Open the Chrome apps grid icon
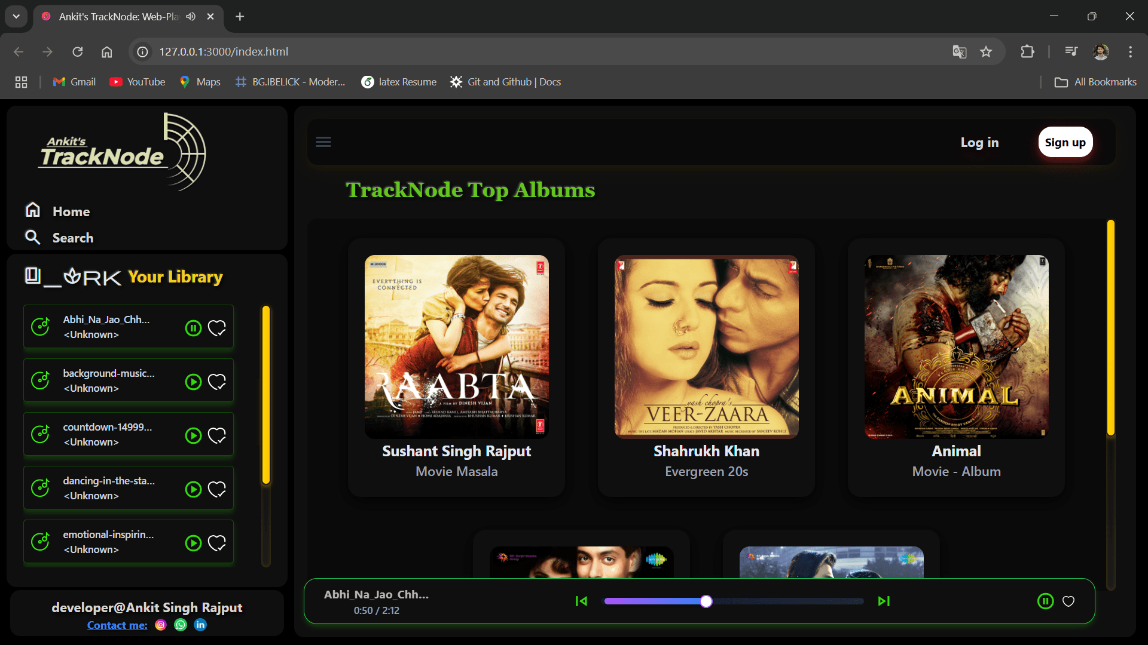 click(x=21, y=82)
